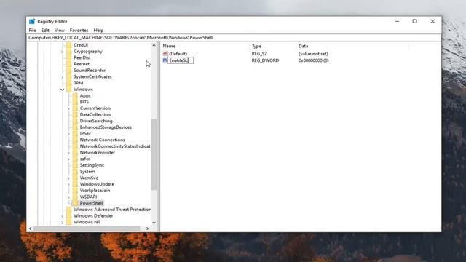This screenshot has height=262, width=466.
Task: Open the Favorites menu
Action: 79,31
